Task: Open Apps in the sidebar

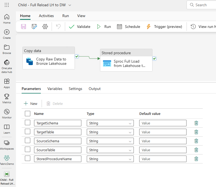Action: (x=6, y=83)
